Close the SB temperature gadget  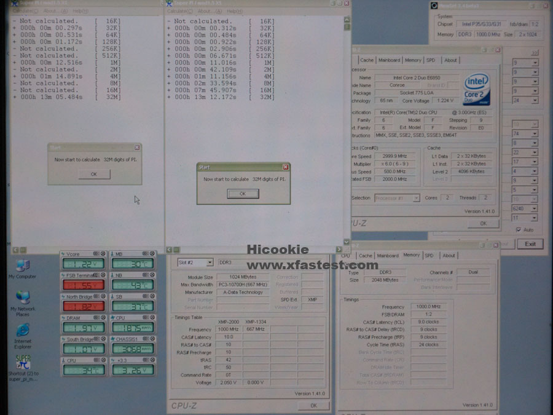click(152, 296)
